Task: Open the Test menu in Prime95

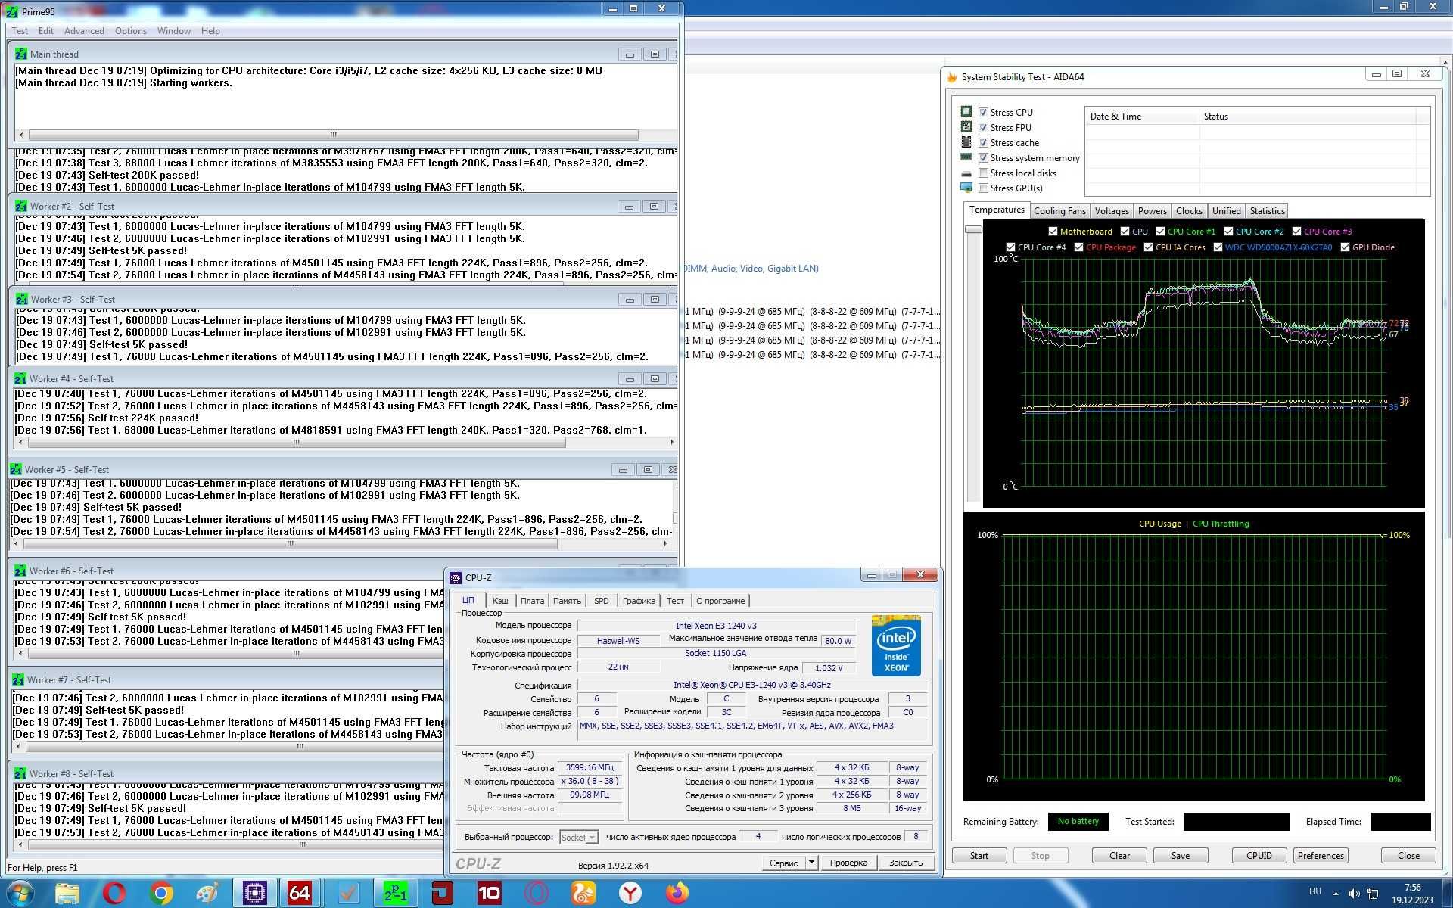Action: pyautogui.click(x=20, y=31)
